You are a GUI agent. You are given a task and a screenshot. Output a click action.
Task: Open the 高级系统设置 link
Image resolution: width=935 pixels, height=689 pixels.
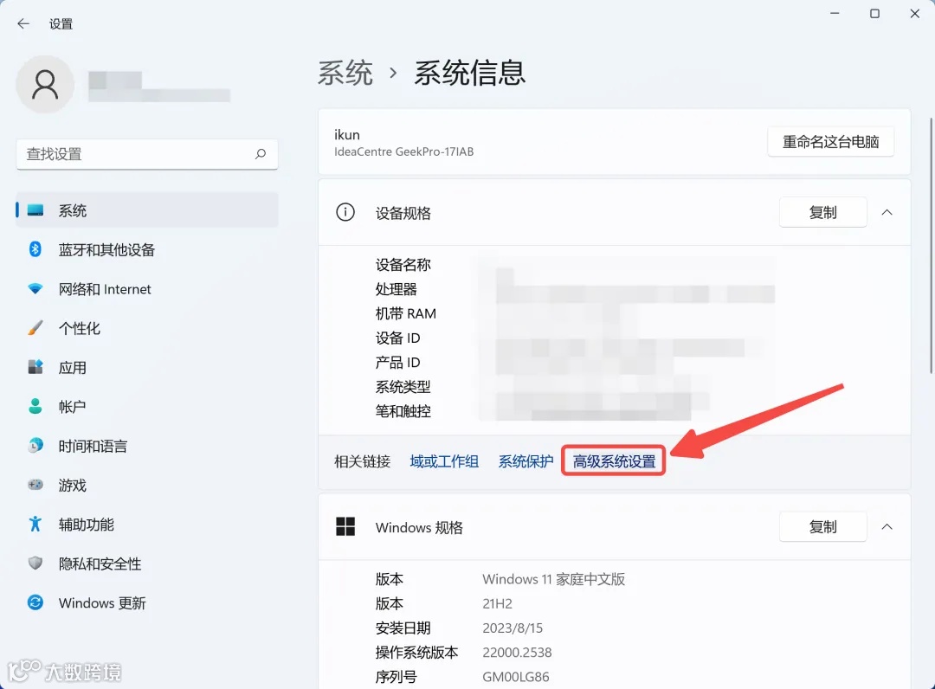pos(614,461)
